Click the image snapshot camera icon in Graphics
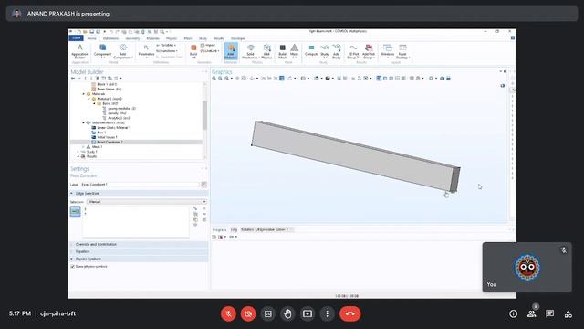The height and width of the screenshot is (329, 584). point(442,79)
